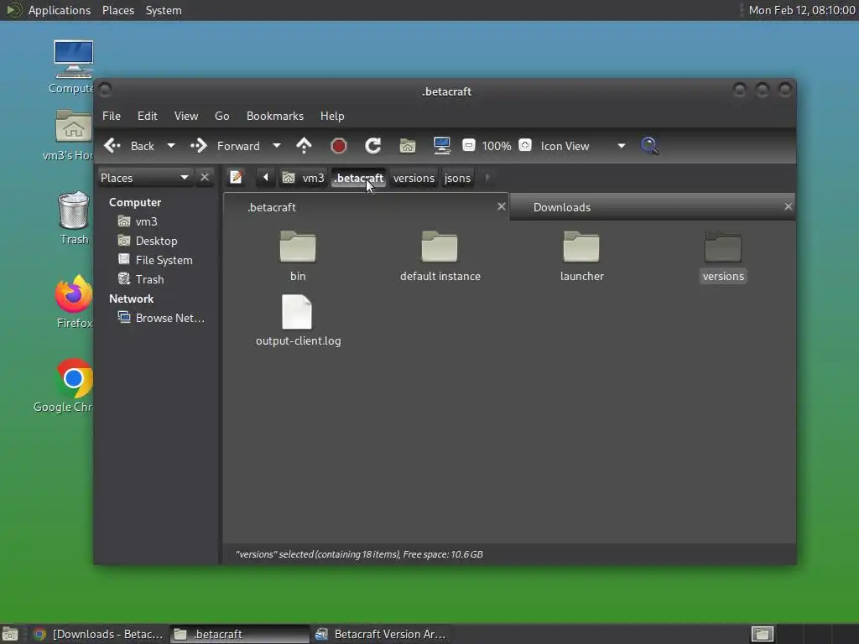Go forward using the Forward arrow icon
The height and width of the screenshot is (644, 859).
(x=198, y=146)
